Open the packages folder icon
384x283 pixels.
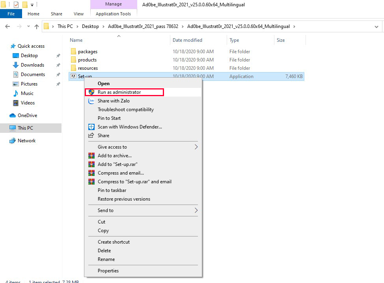[73, 52]
